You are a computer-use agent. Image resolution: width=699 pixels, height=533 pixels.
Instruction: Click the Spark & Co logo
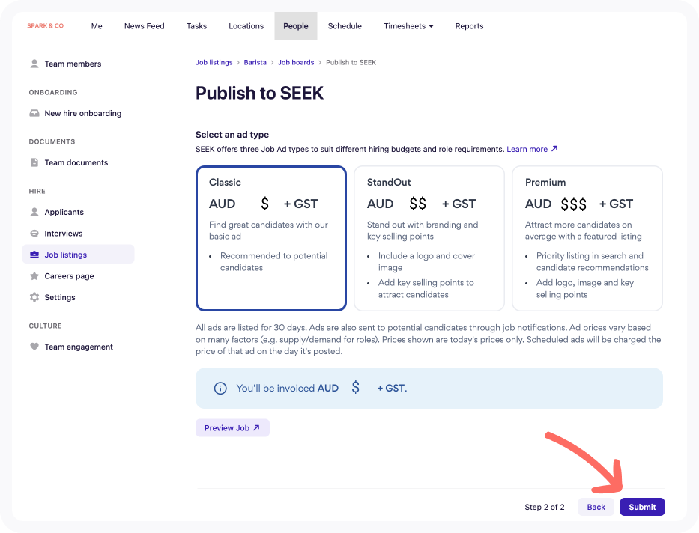pos(46,25)
